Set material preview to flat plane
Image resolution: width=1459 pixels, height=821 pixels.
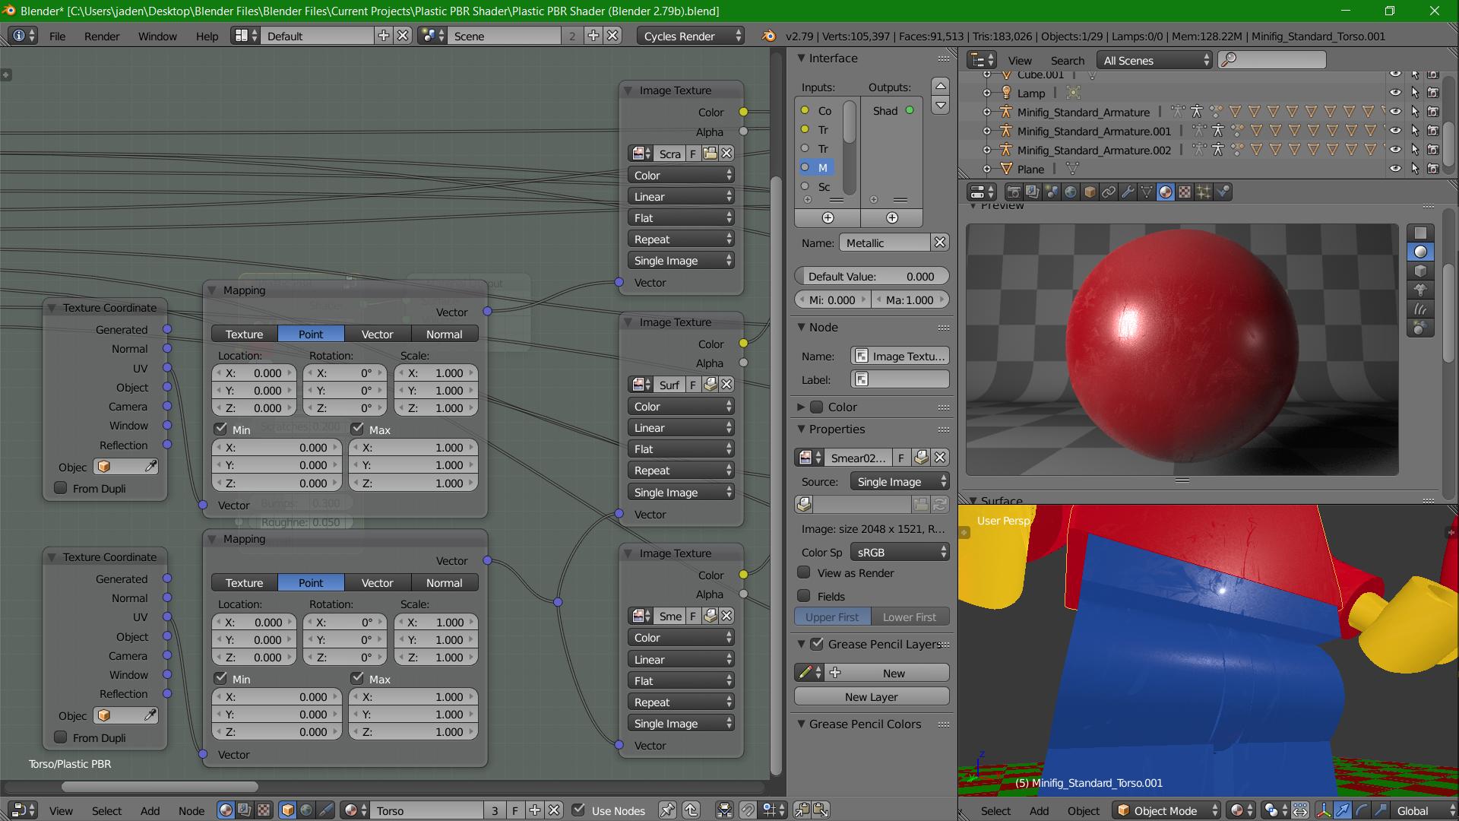pyautogui.click(x=1420, y=233)
